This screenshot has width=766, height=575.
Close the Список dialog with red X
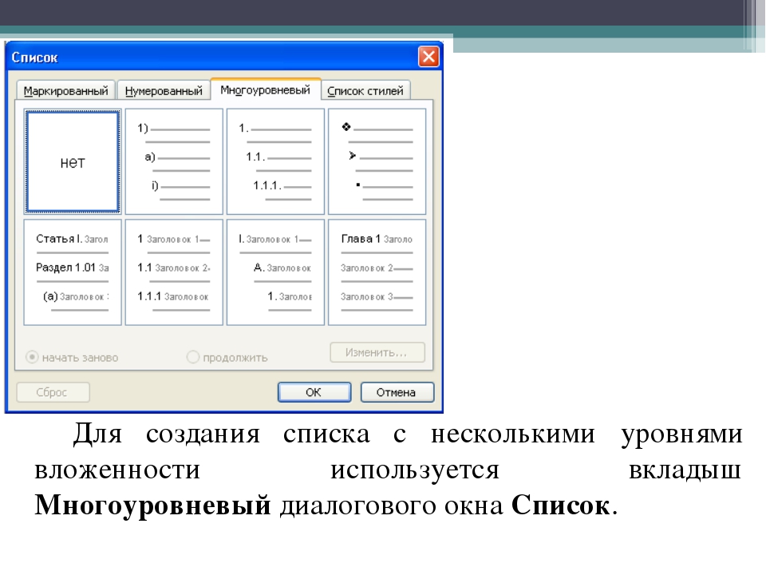point(428,57)
